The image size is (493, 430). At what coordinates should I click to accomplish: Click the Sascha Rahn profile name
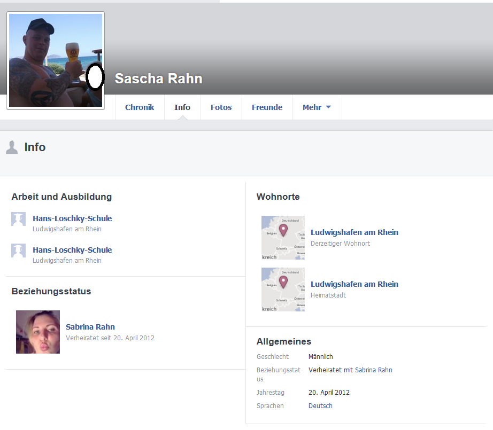coord(158,79)
